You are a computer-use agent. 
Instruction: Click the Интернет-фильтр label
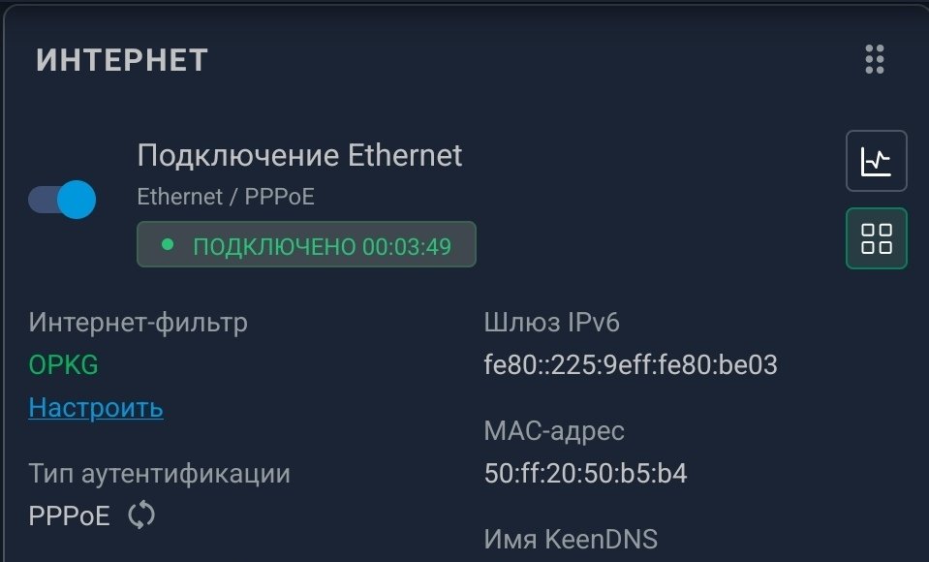click(138, 323)
